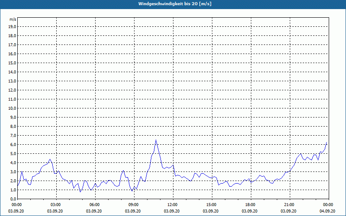Click the '15,0' y-axis label
This screenshot has width=346, height=216.
pos(12,63)
